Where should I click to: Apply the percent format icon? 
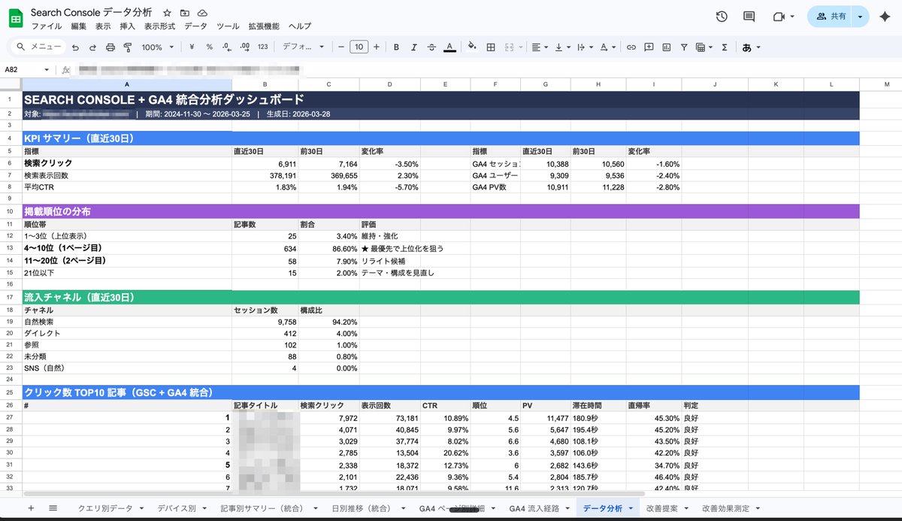[x=209, y=47]
